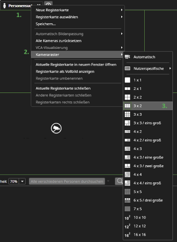
Task: Expand the Neue Registerkarte submenu arrow
Action: tap(122, 10)
